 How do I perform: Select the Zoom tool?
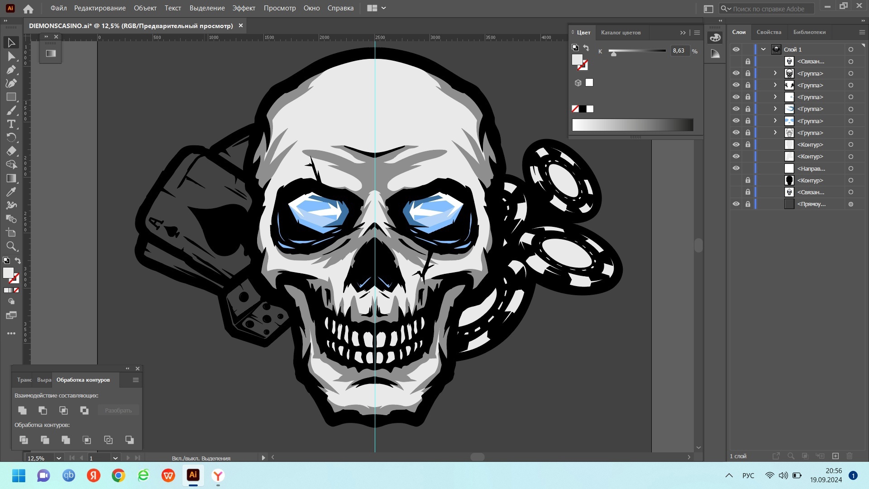[11, 246]
